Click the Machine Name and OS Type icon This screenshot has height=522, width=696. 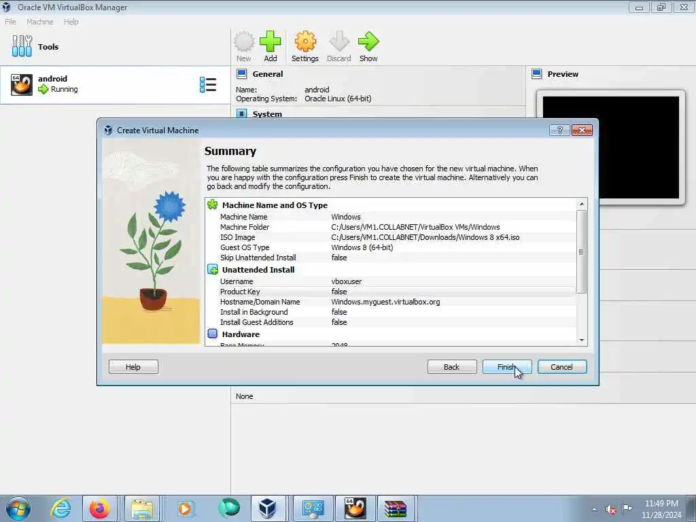point(213,205)
